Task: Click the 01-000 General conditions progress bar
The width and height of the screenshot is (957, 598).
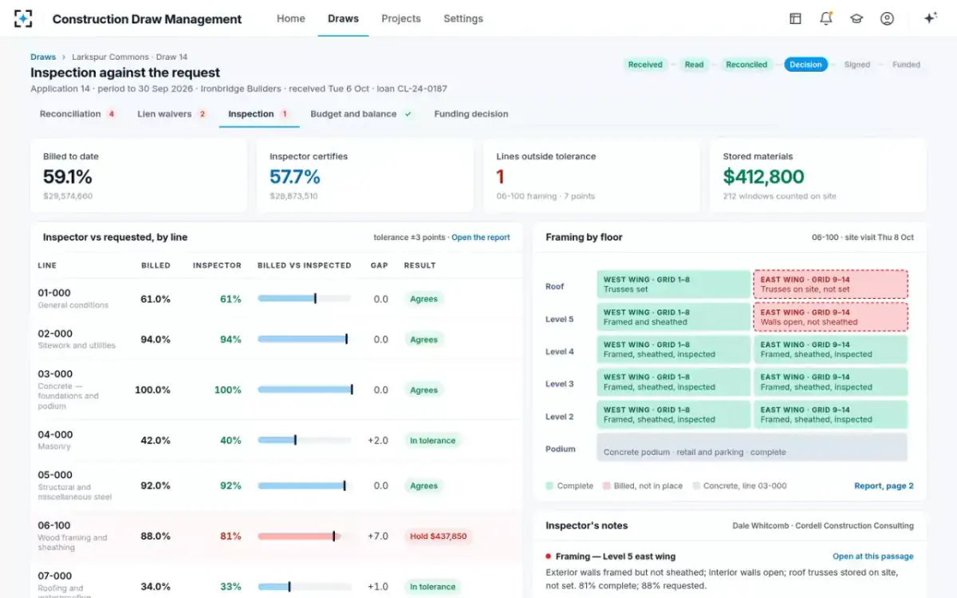Action: click(305, 299)
